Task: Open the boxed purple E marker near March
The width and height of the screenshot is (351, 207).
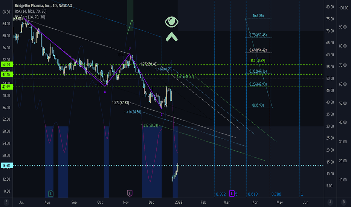Action: click(232, 193)
